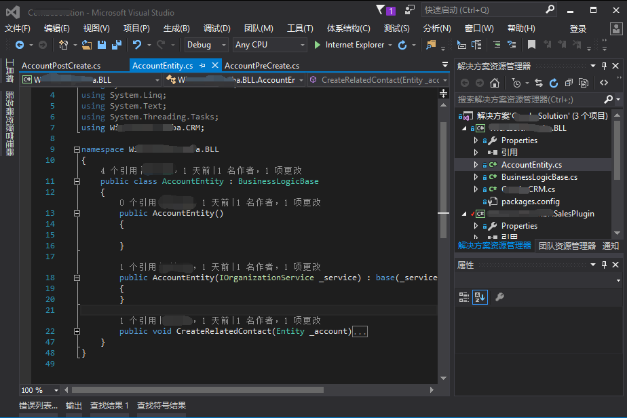Click the Open File folder icon
627x418 pixels.
click(87, 45)
